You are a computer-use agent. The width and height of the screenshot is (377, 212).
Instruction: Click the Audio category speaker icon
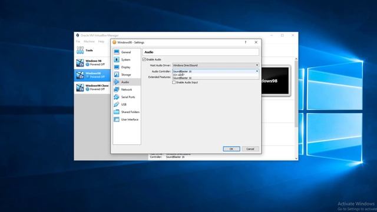point(117,82)
